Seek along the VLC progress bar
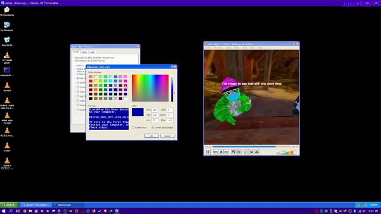The height and width of the screenshot is (214, 381). tap(251, 147)
